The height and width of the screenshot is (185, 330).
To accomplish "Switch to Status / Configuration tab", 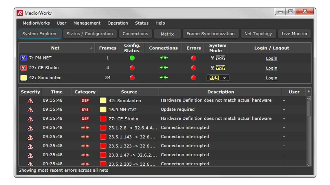I will (x=90, y=34).
